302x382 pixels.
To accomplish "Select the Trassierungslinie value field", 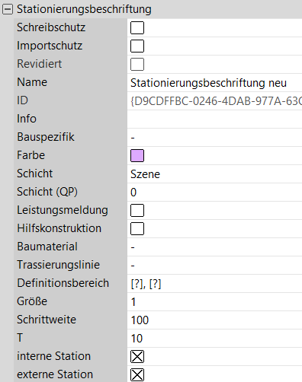I will coord(214,266).
